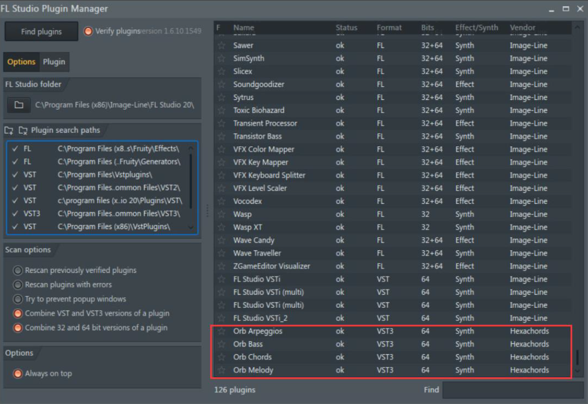Viewport: 588px width, 404px height.
Task: Mark Vocodex as favorite with star
Action: pos(222,201)
